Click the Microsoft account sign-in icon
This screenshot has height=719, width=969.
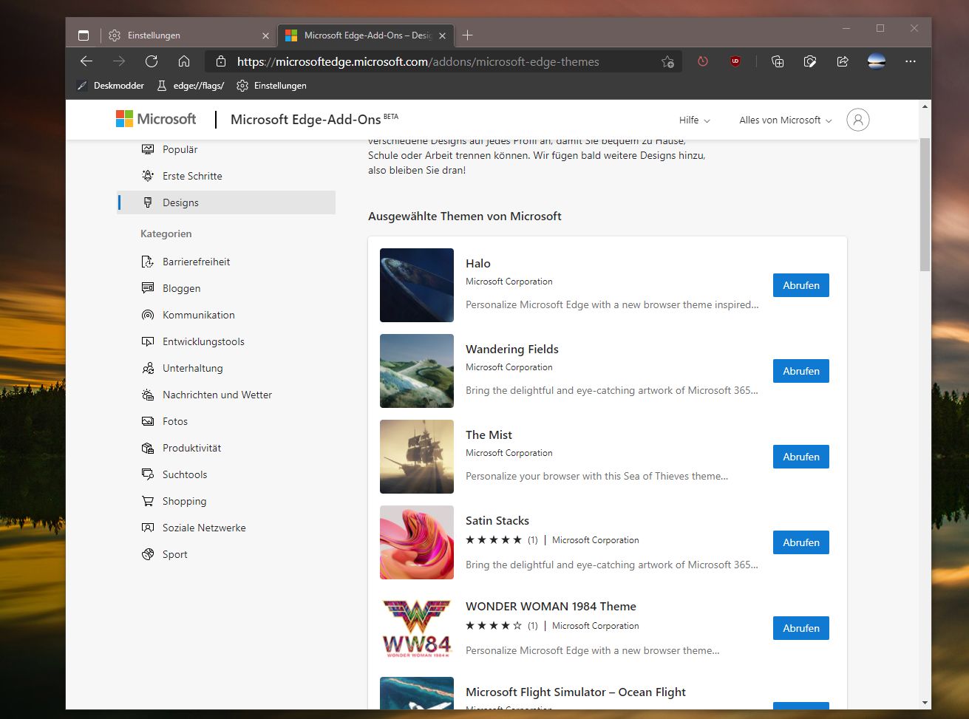pyautogui.click(x=858, y=120)
